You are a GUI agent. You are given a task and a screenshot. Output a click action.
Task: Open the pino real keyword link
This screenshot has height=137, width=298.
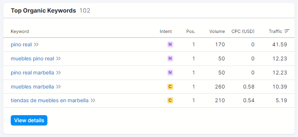coord(21,44)
